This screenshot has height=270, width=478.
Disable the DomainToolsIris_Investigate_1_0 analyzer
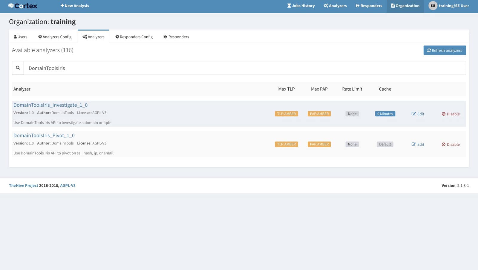pyautogui.click(x=451, y=114)
